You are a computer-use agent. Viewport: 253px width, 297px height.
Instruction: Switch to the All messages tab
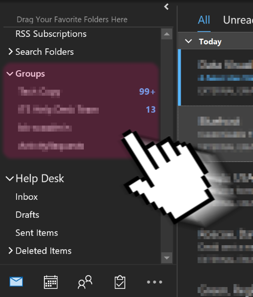204,20
